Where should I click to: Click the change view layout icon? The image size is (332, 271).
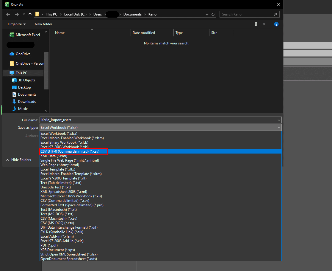point(258,24)
